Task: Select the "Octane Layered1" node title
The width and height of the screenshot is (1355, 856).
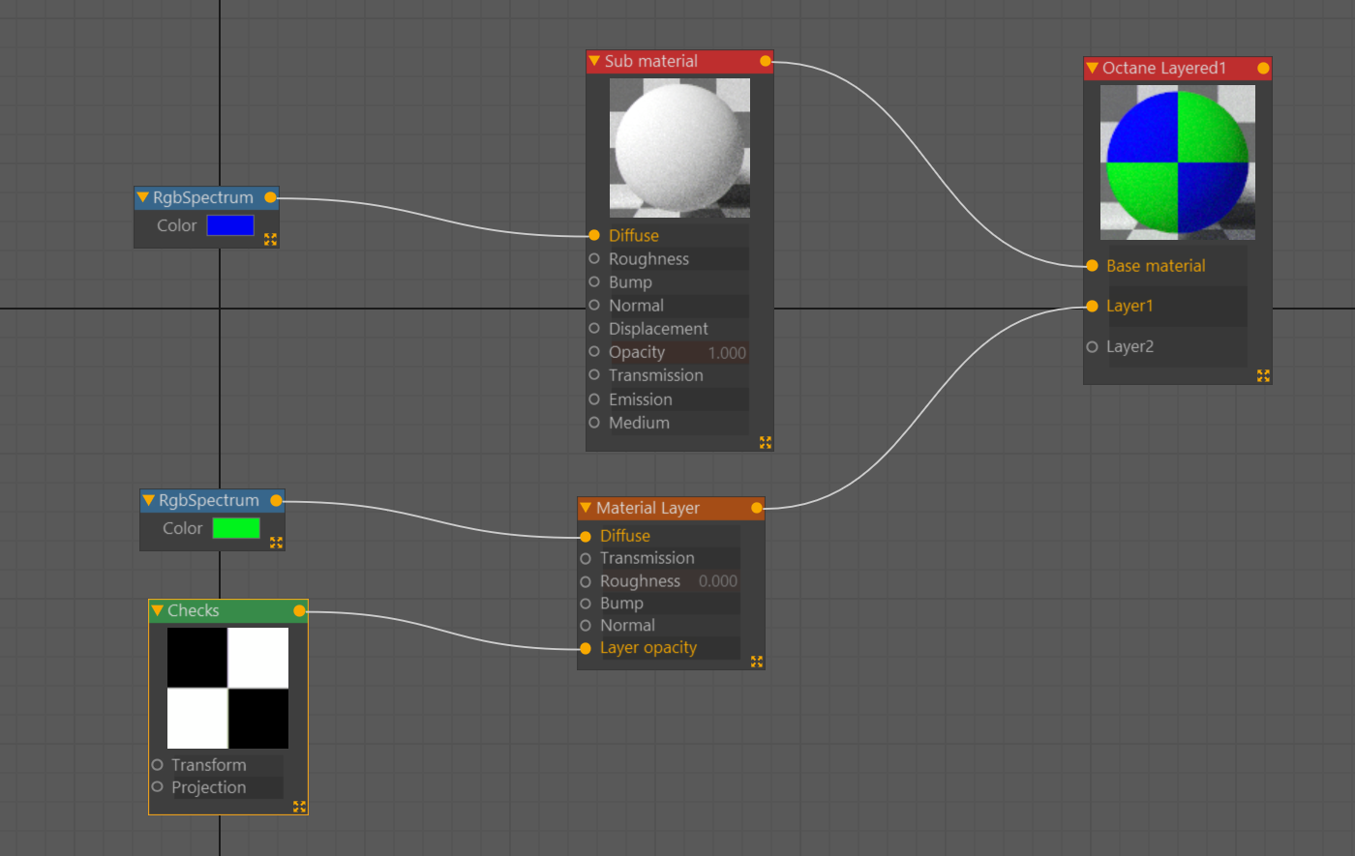Action: (x=1164, y=68)
